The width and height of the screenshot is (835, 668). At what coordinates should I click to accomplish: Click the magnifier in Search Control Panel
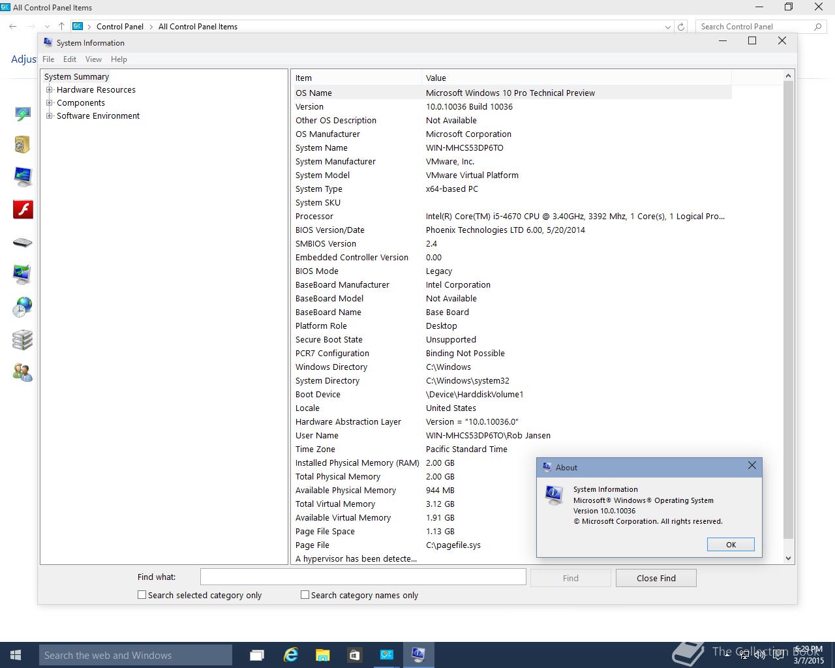pyautogui.click(x=818, y=27)
